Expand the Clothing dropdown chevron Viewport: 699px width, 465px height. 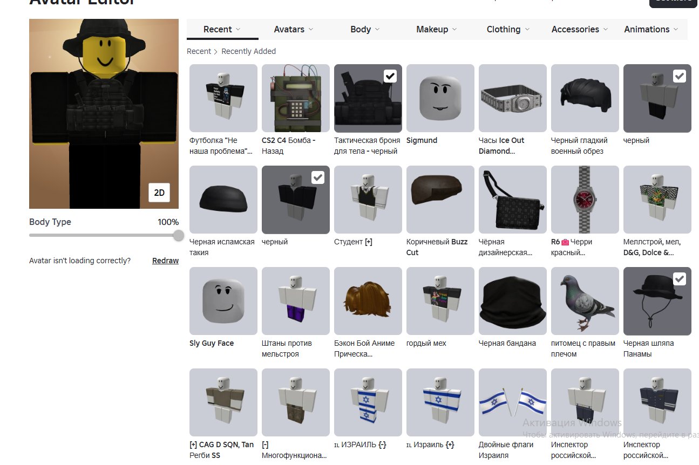coord(527,30)
